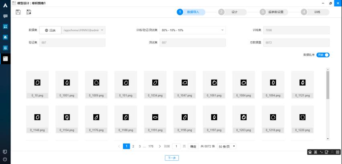This screenshot has width=342, height=164.
Task: Click the image list scrollbar thumb
Action: point(328,85)
